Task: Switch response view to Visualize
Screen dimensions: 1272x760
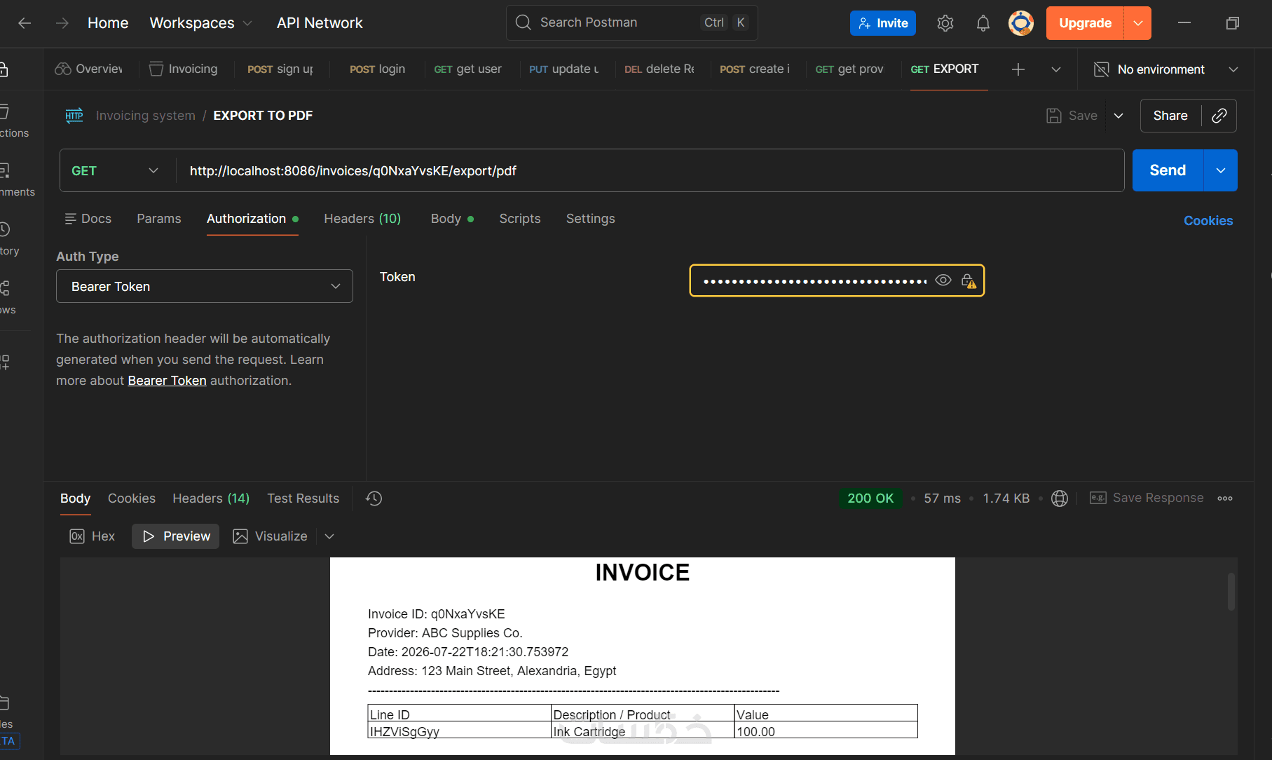Action: click(271, 536)
